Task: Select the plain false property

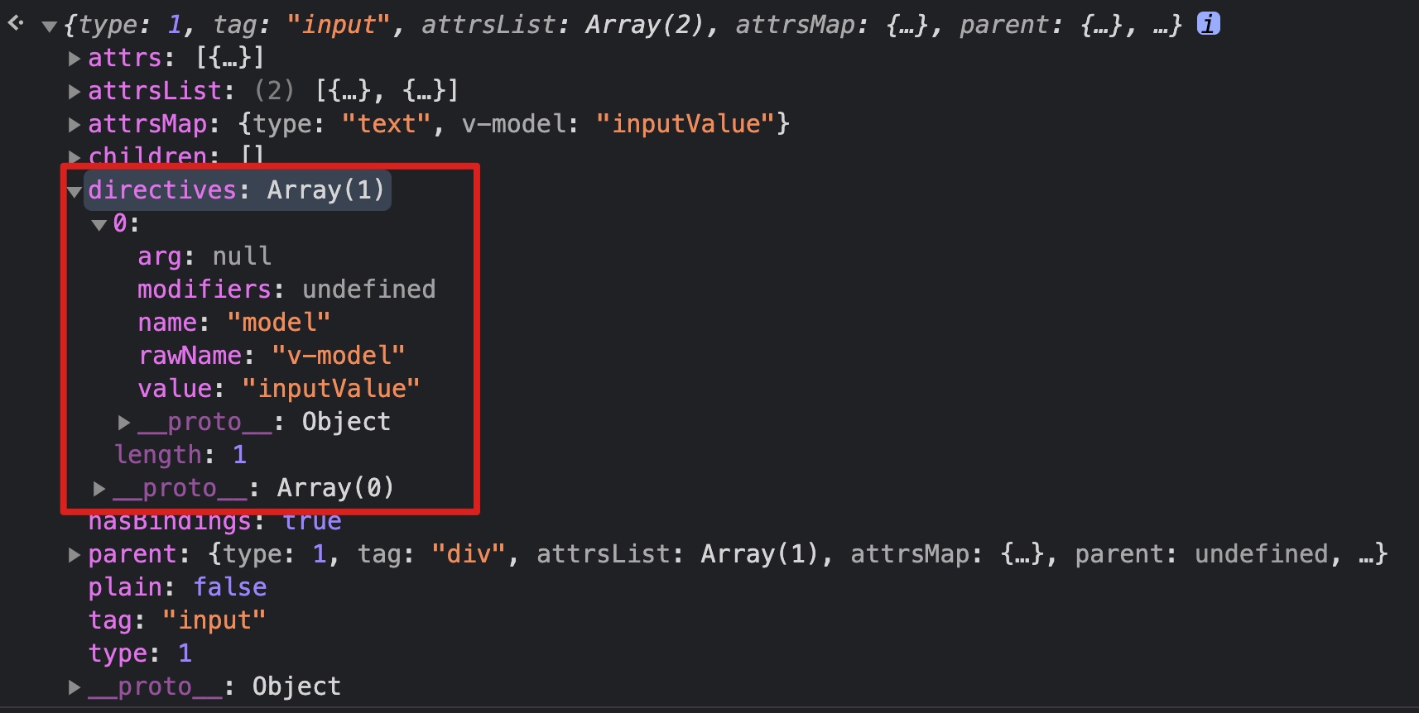Action: (x=177, y=587)
